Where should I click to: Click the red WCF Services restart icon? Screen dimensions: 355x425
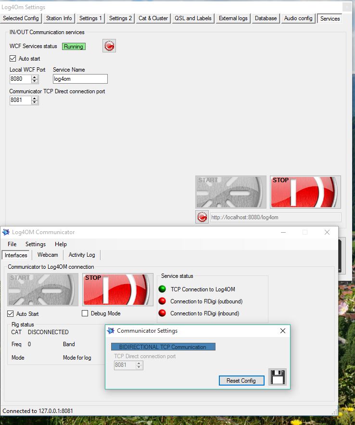[109, 46]
